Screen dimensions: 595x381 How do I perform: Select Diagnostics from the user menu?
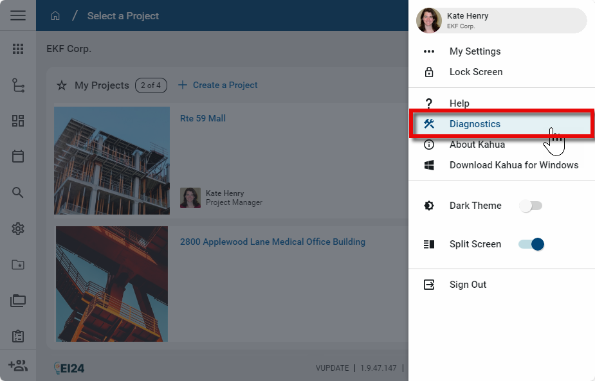(475, 124)
